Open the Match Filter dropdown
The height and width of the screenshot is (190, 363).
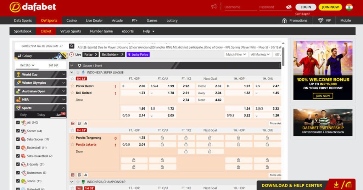tap(236, 54)
